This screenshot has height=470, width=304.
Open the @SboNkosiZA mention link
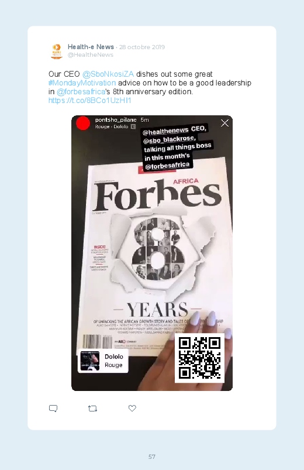pyautogui.click(x=108, y=74)
